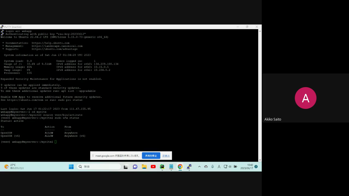Hide the sharing bar via 非表示 link
The image size is (349, 196).
166,156
